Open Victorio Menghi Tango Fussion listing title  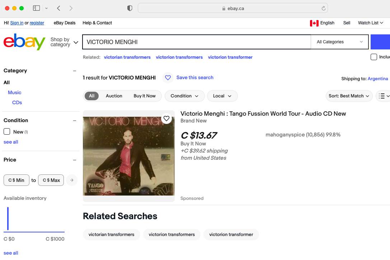coord(263,114)
